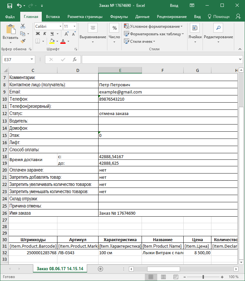Switch to Page Break Preview icon
Screen dimensions: 245x281
[176, 277]
